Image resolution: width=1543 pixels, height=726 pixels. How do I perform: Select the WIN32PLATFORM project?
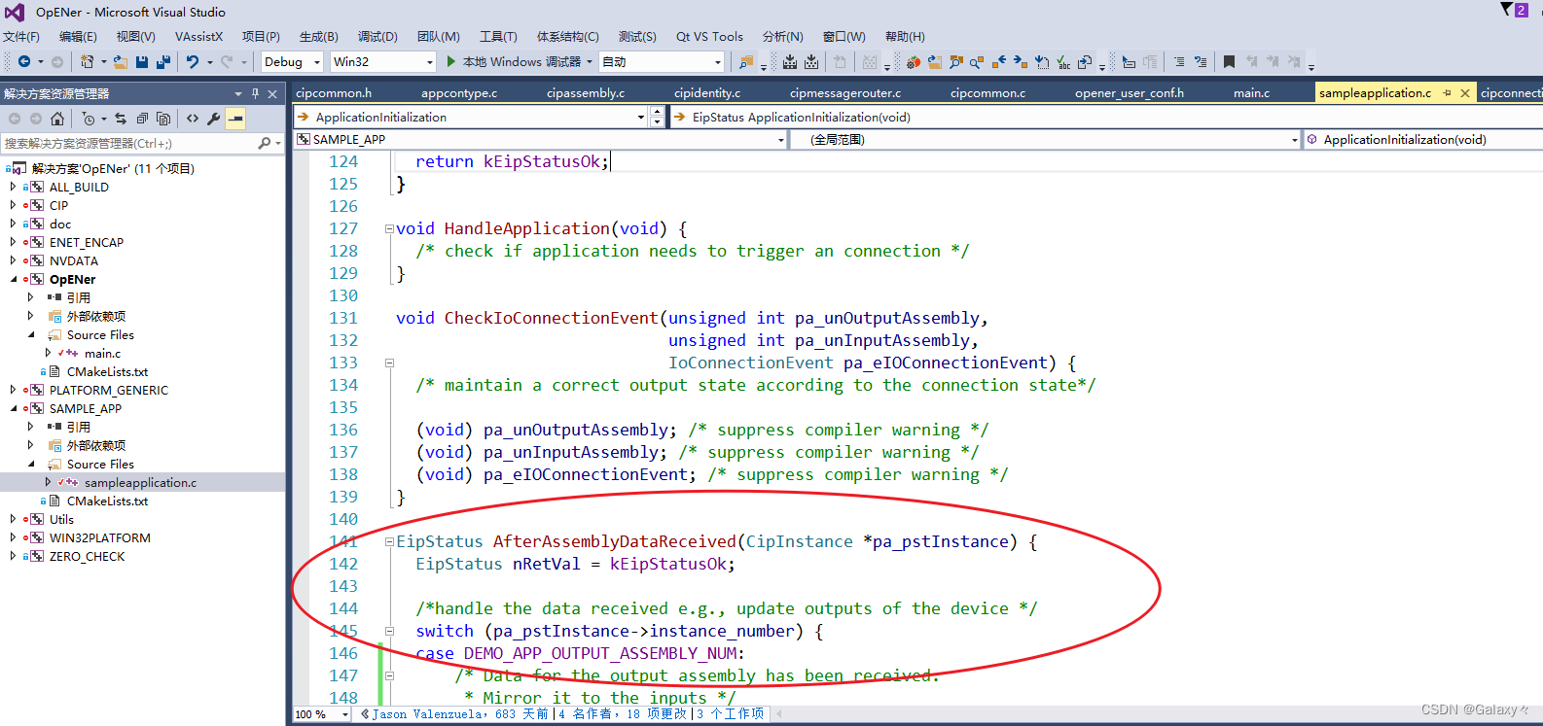coord(99,537)
